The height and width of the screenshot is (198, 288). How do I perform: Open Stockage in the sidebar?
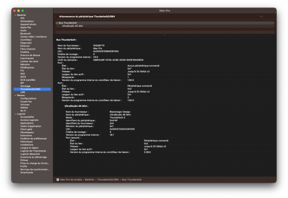25,86
